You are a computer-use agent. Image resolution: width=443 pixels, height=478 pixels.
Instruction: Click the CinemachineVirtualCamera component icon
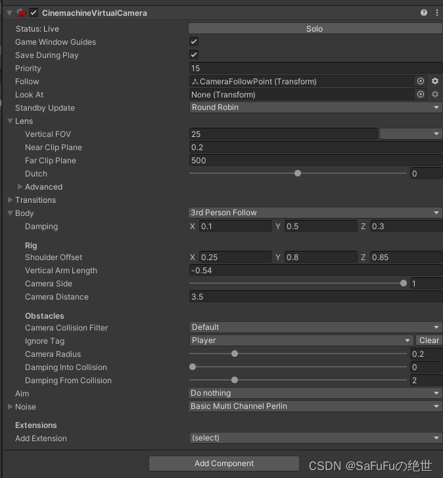pos(21,13)
